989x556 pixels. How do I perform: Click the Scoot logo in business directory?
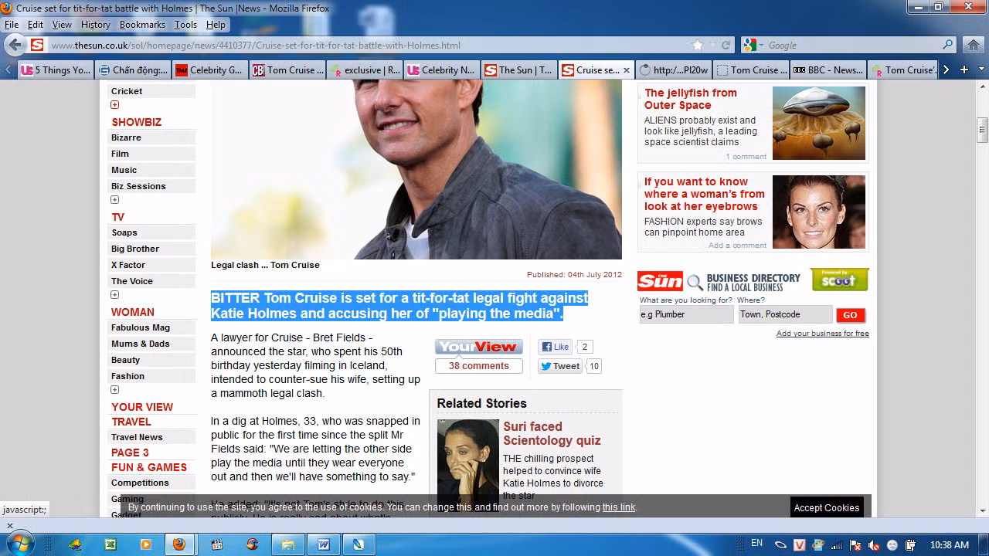coord(840,280)
